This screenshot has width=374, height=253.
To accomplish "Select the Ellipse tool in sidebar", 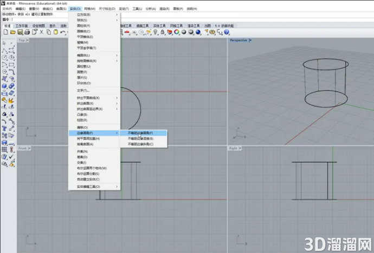I will [x=11, y=57].
